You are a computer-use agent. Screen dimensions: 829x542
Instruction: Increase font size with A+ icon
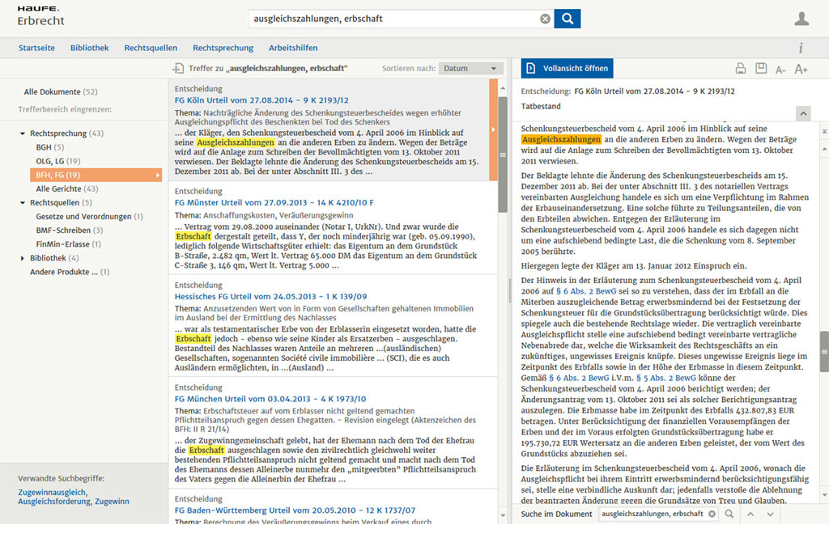click(801, 69)
